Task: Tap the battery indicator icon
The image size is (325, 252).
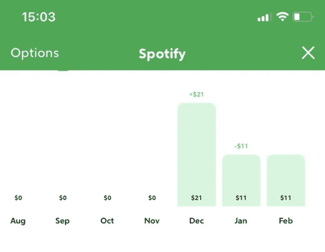Action: 303,17
